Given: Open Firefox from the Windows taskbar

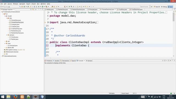Looking at the screenshot, I should pos(15,97).
